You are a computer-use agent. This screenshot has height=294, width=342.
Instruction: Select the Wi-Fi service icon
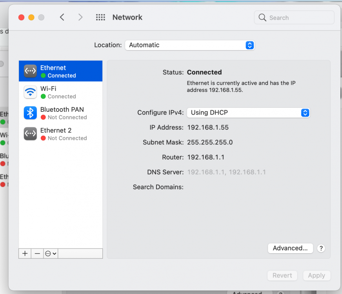tap(30, 92)
